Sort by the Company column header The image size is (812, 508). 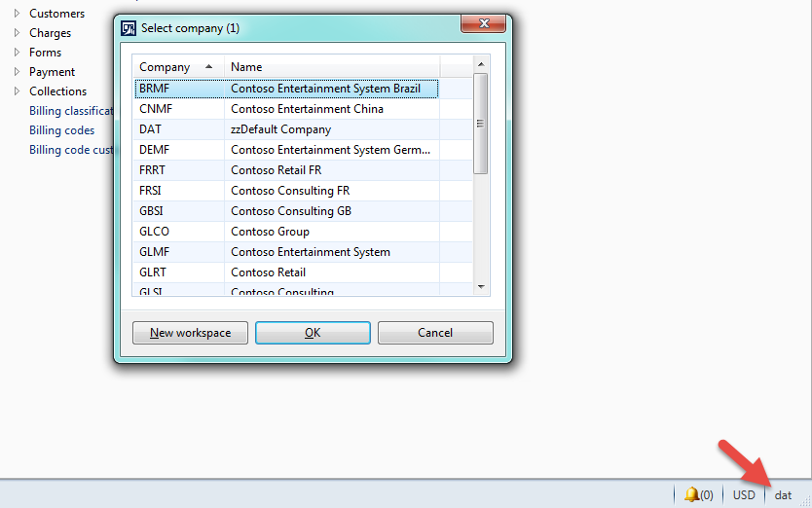(x=178, y=67)
